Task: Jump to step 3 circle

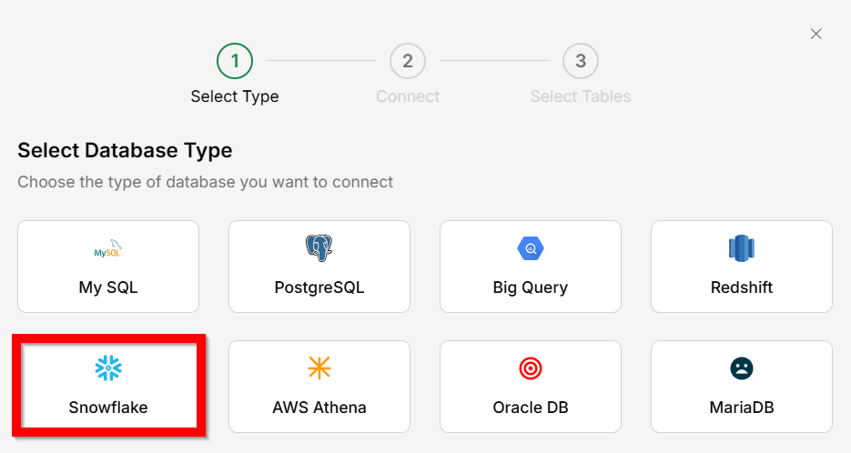Action: click(x=581, y=61)
